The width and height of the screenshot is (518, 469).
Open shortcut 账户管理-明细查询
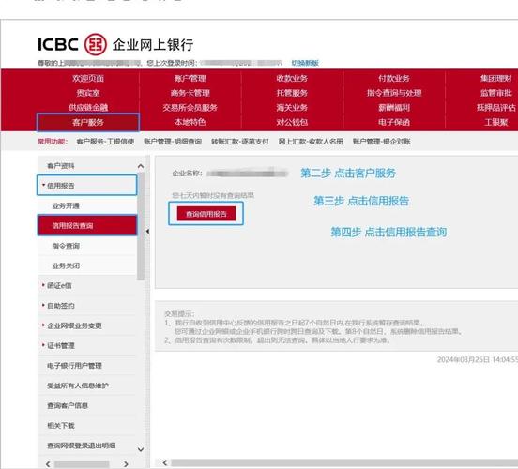(173, 142)
